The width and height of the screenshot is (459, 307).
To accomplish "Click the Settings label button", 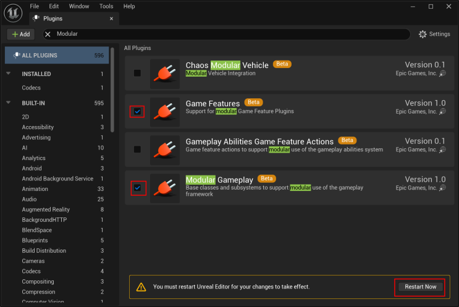I will click(439, 34).
